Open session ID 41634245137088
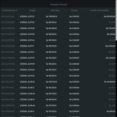Screen dimensions: 117x117 tap(8, 52)
